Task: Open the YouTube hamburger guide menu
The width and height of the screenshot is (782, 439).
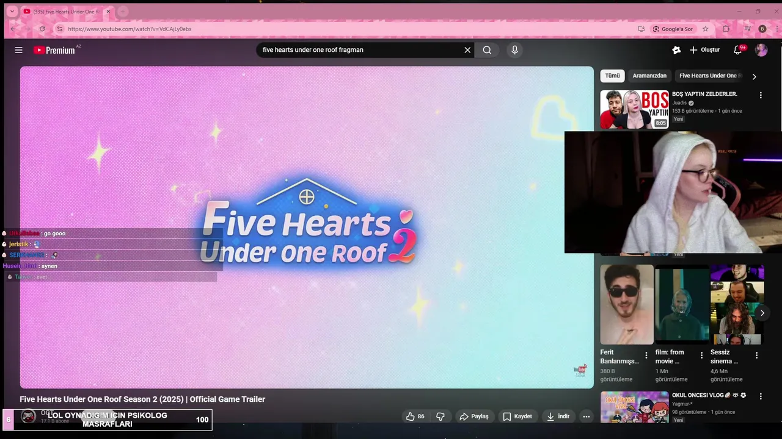Action: (x=18, y=50)
